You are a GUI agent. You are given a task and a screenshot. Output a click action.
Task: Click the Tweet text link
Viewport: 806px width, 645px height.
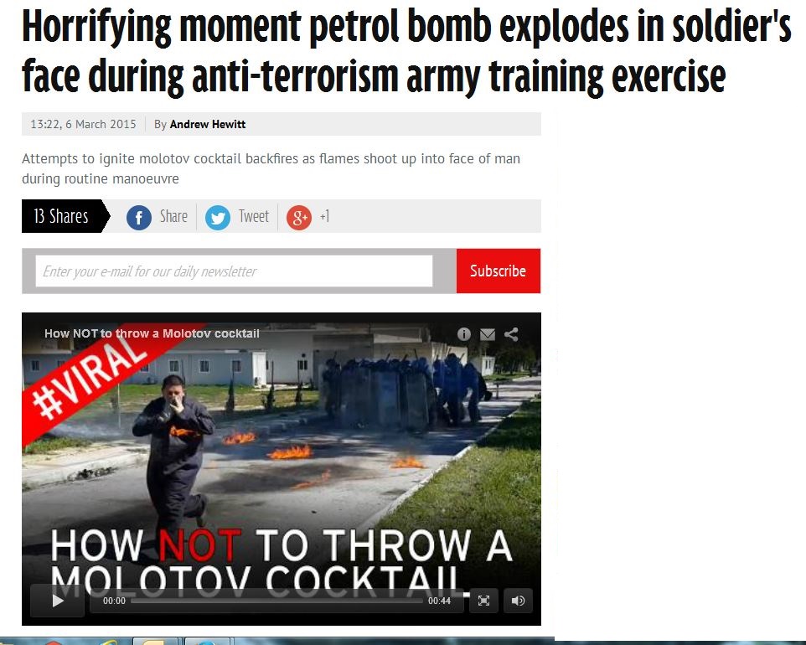(x=253, y=216)
